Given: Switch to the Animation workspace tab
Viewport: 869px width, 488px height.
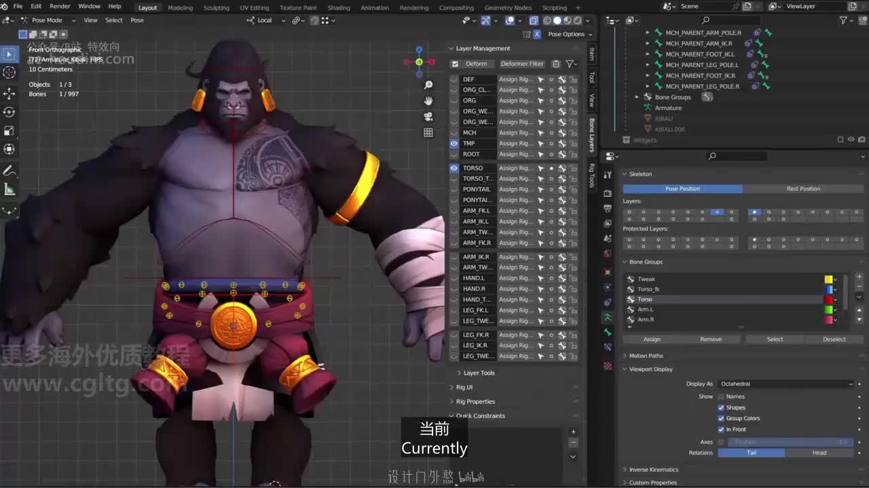Looking at the screenshot, I should click(x=375, y=7).
